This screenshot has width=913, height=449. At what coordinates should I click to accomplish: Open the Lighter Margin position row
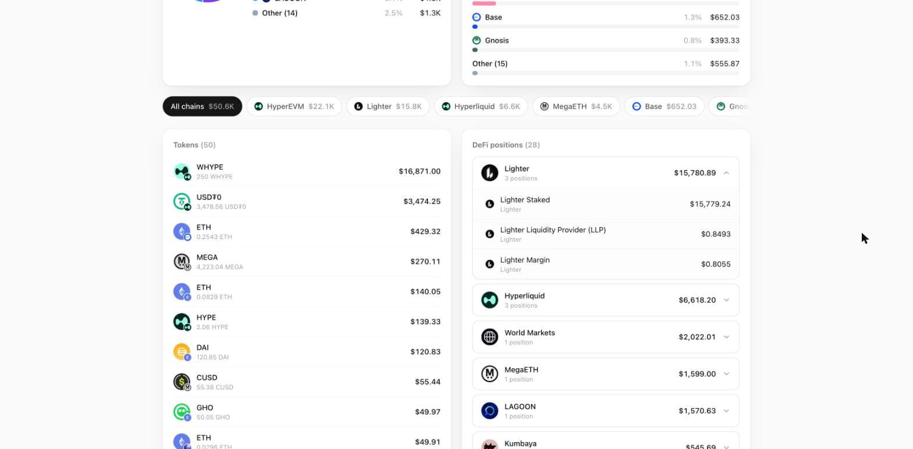tap(606, 265)
